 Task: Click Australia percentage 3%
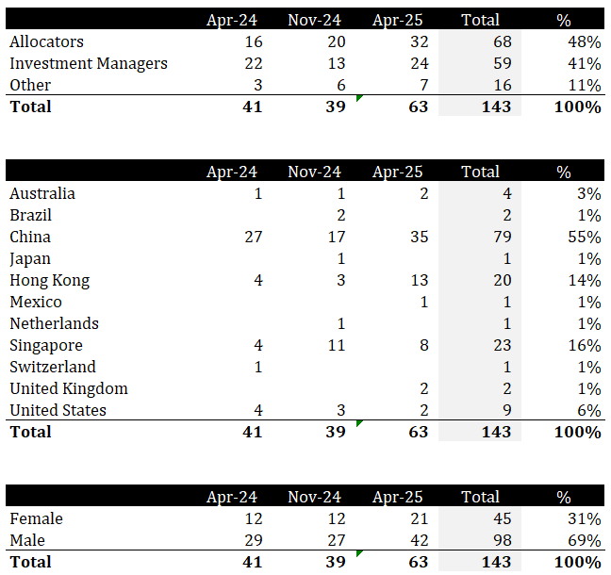589,193
